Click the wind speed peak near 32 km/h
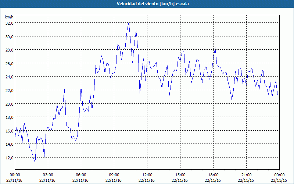294x184 pixels. tap(129, 22)
